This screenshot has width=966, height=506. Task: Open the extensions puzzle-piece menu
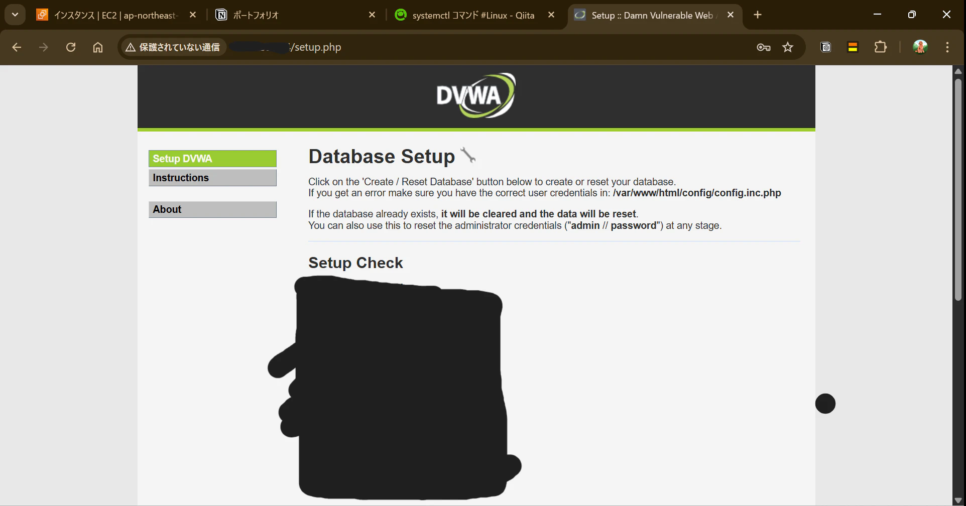pos(880,47)
